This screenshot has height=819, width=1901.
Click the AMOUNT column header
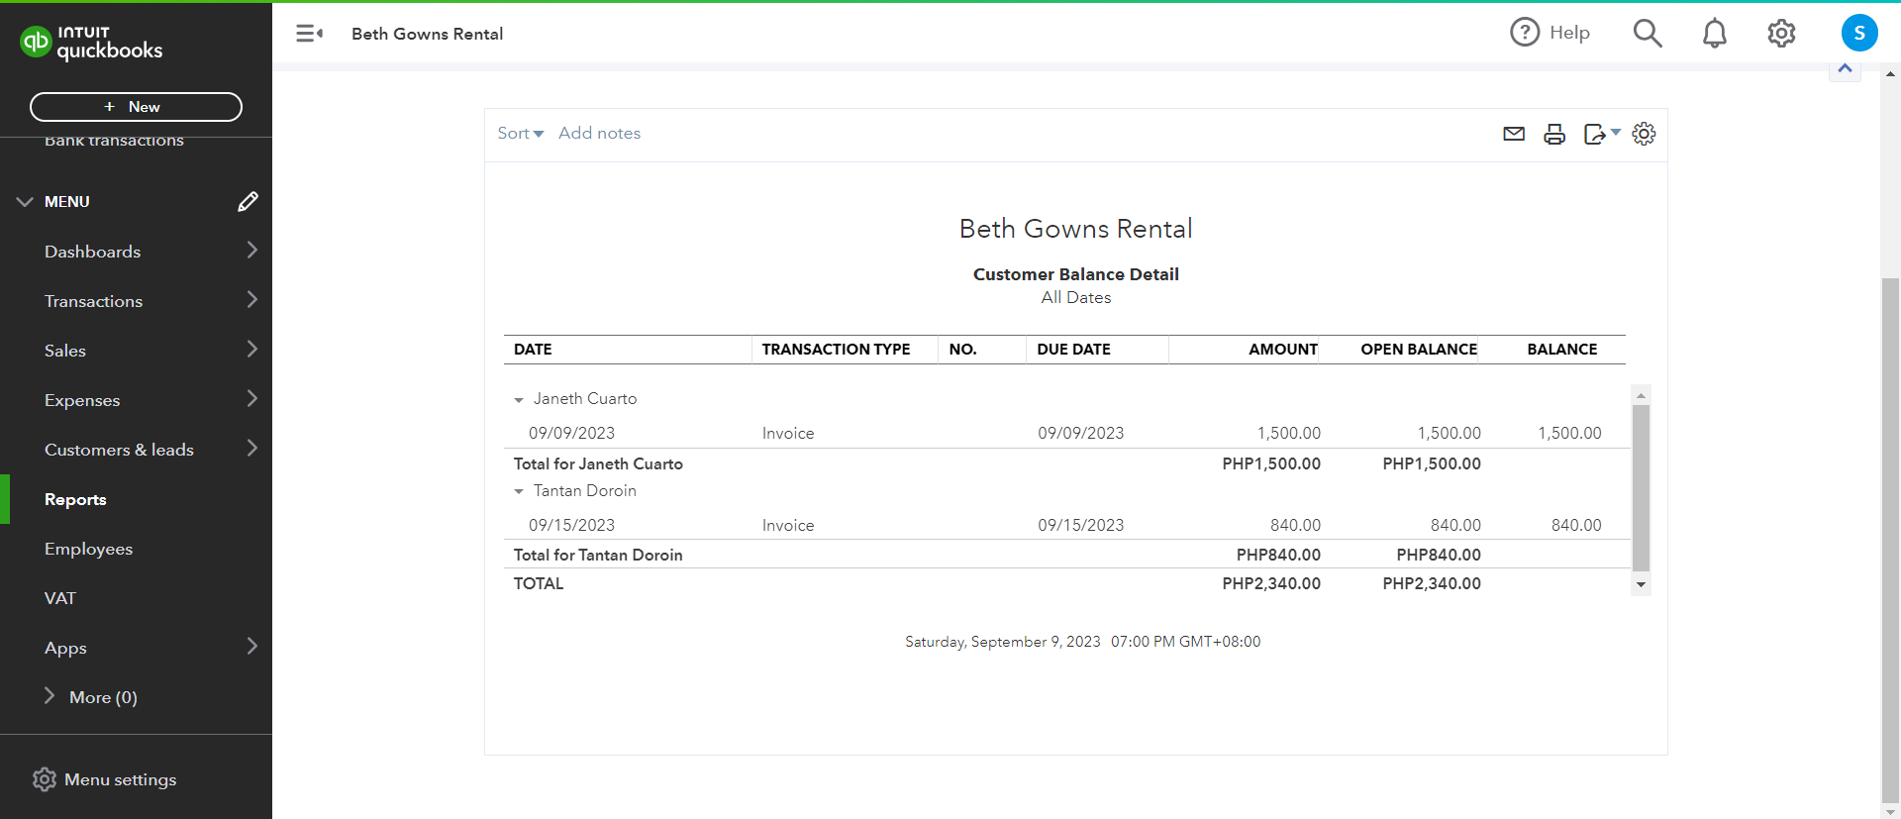click(x=1283, y=349)
